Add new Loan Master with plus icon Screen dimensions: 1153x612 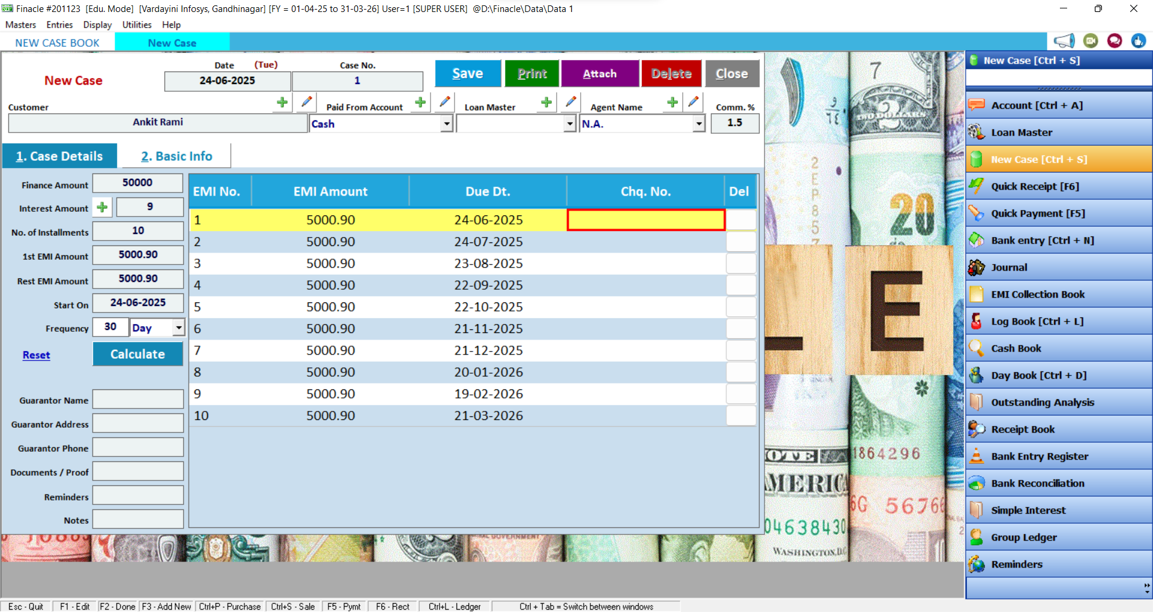(546, 103)
